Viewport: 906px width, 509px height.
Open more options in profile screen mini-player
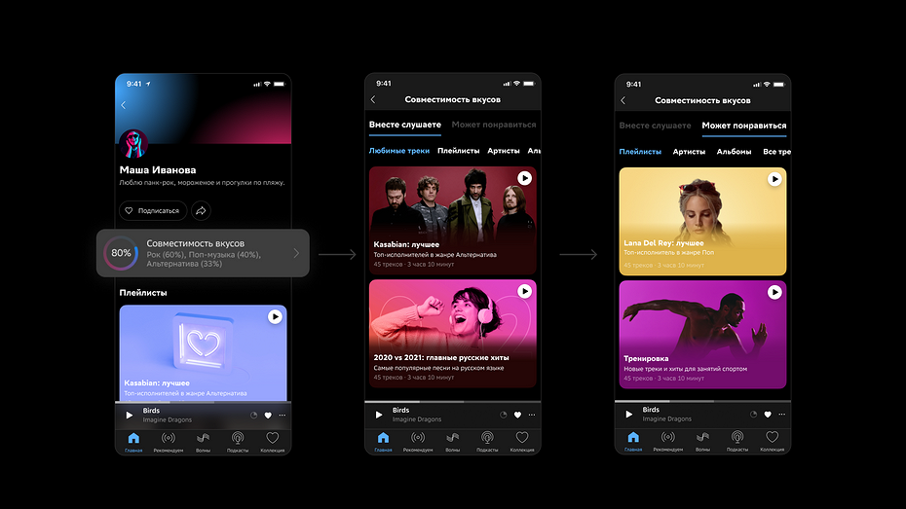pos(282,415)
